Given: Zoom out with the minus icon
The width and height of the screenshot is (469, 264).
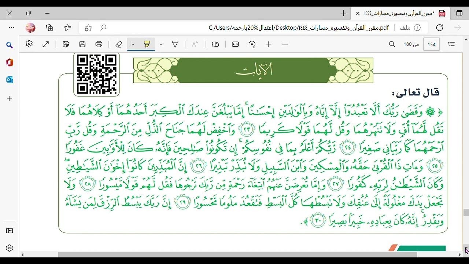Looking at the screenshot, I should click(285, 44).
